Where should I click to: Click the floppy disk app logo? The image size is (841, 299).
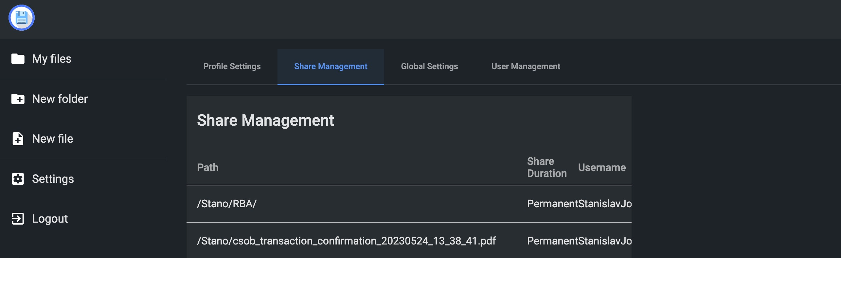[x=21, y=18]
